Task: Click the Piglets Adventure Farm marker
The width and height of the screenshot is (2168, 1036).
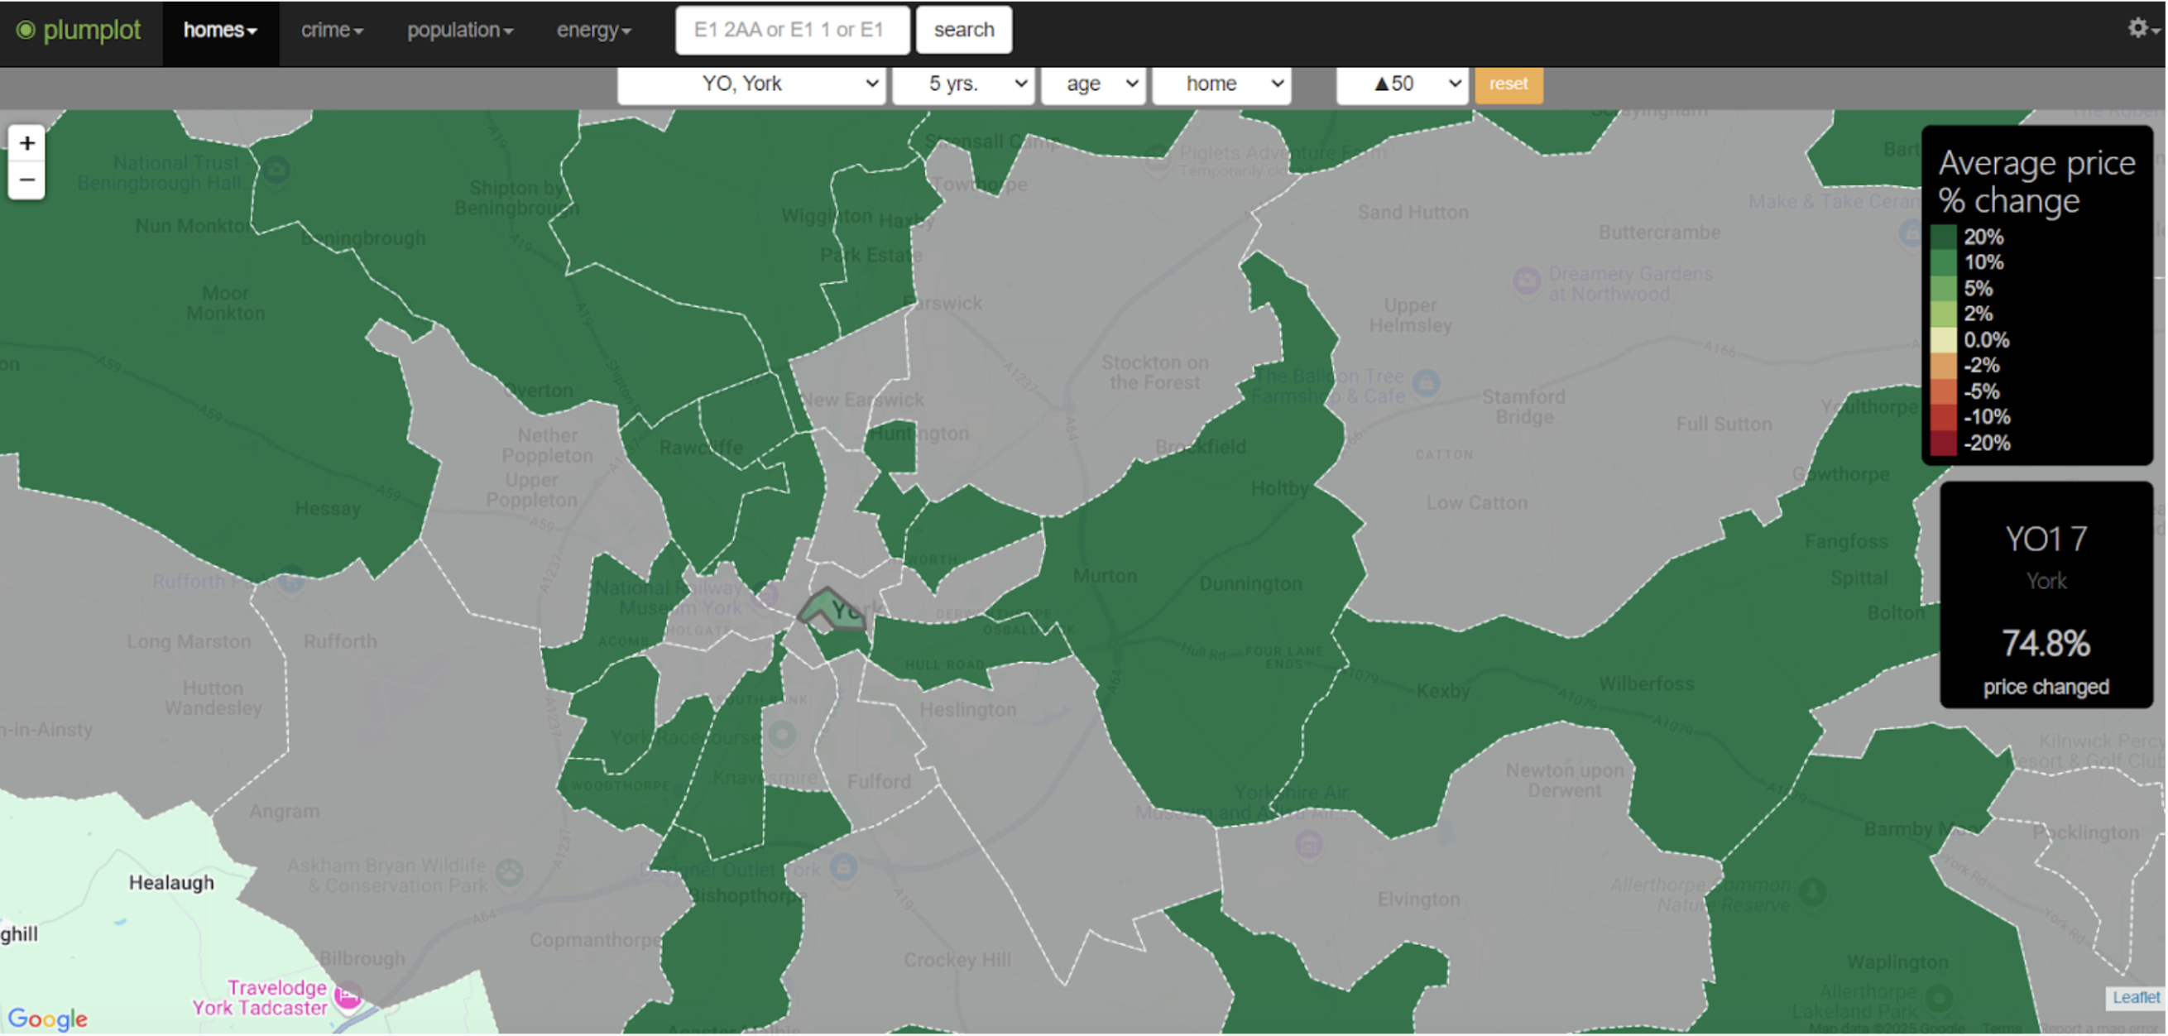Action: [x=1158, y=159]
